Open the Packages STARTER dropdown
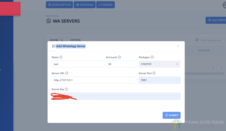 [160, 64]
